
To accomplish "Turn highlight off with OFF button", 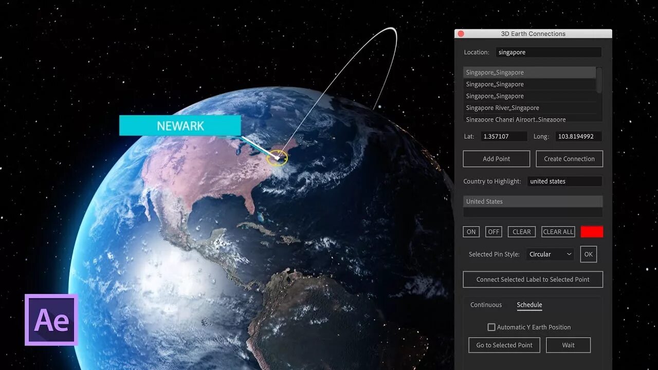I will click(x=494, y=232).
